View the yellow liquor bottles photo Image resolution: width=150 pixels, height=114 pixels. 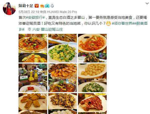(x=33, y=78)
